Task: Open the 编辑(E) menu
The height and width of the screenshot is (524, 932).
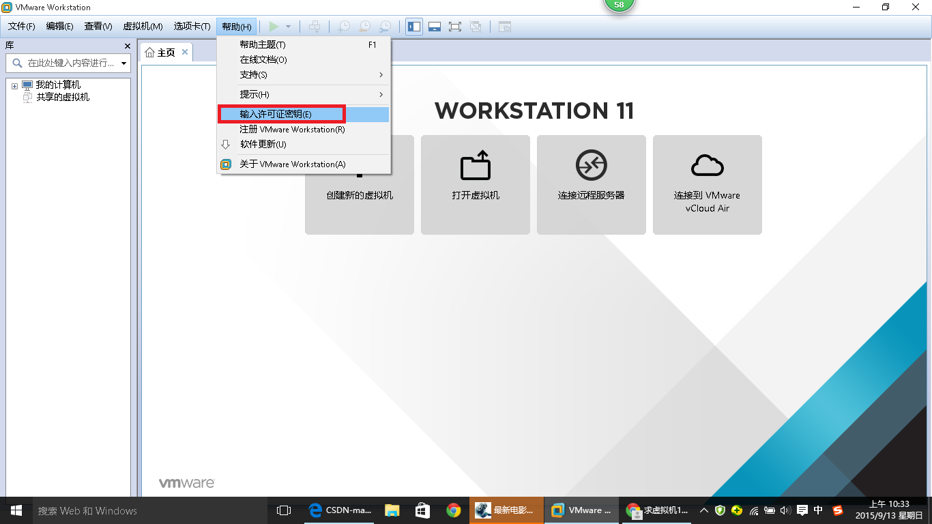Action: (59, 27)
